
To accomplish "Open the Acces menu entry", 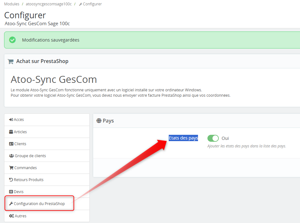I will 47,120.
